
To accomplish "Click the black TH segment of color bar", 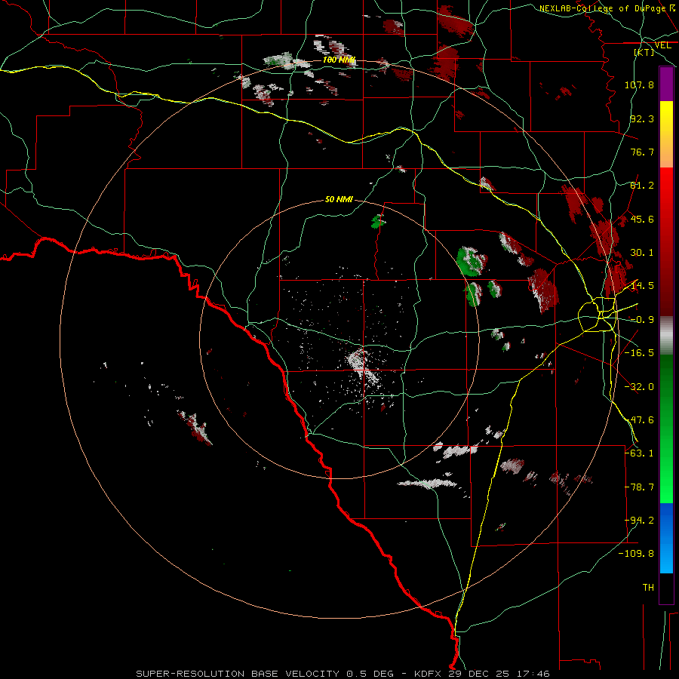I will pyautogui.click(x=666, y=588).
